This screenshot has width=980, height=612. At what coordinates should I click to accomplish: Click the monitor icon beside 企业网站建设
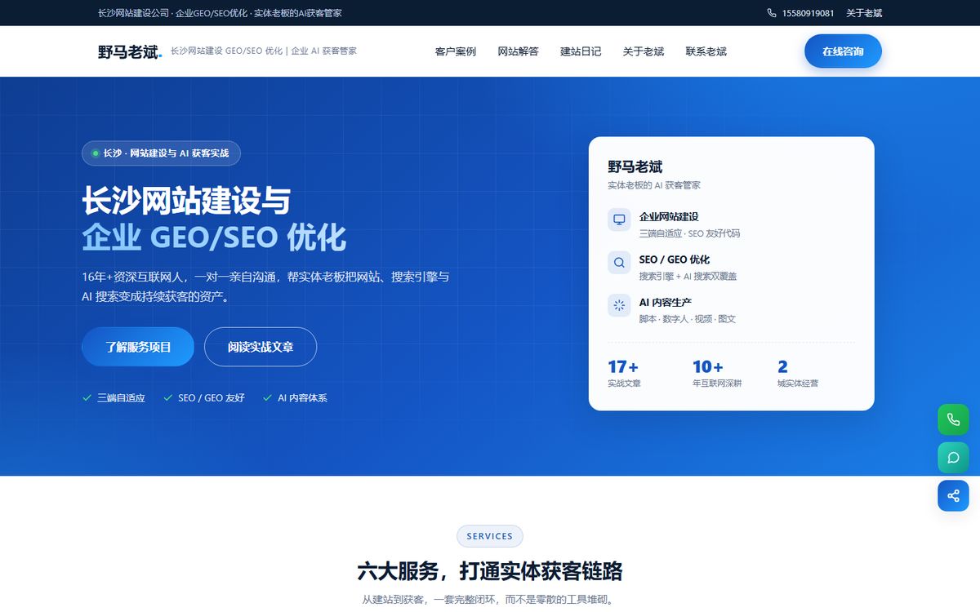point(619,220)
